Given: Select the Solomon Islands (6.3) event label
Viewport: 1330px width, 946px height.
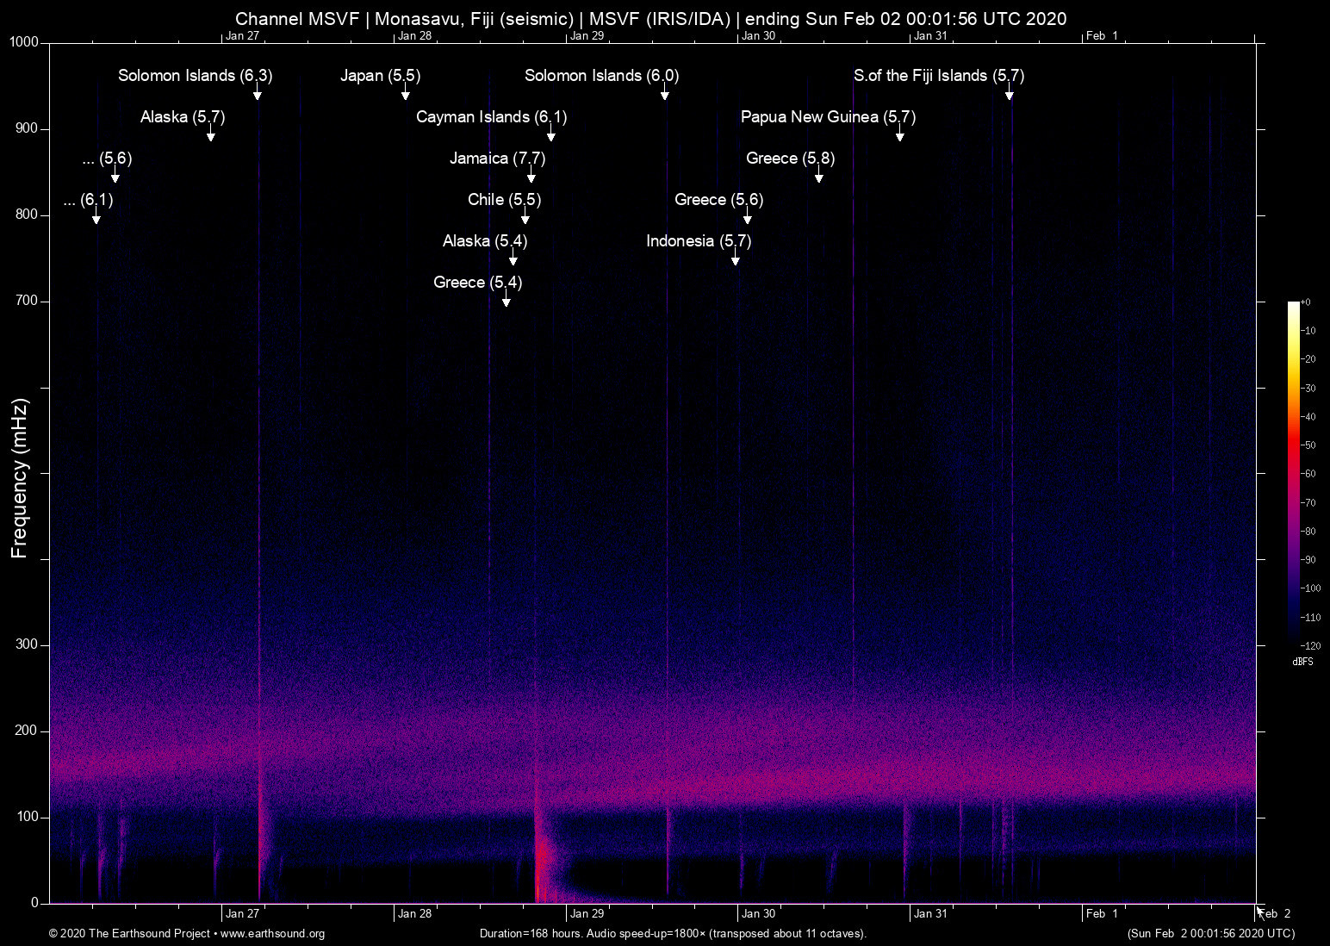Looking at the screenshot, I should tap(196, 76).
